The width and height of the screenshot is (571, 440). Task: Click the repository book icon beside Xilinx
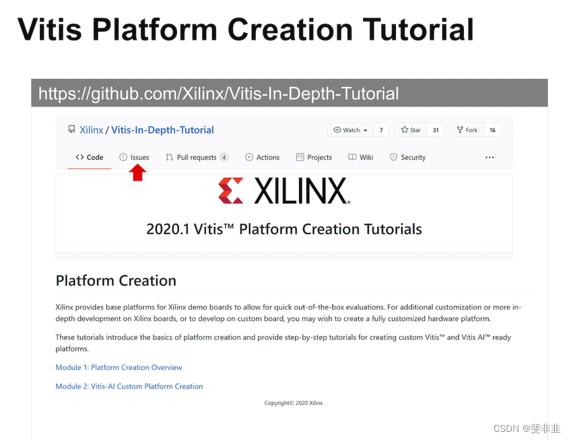pos(71,129)
